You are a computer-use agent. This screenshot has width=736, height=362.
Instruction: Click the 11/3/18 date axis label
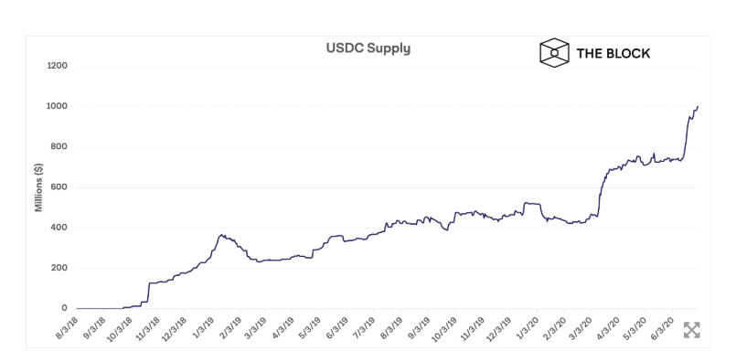pos(149,326)
